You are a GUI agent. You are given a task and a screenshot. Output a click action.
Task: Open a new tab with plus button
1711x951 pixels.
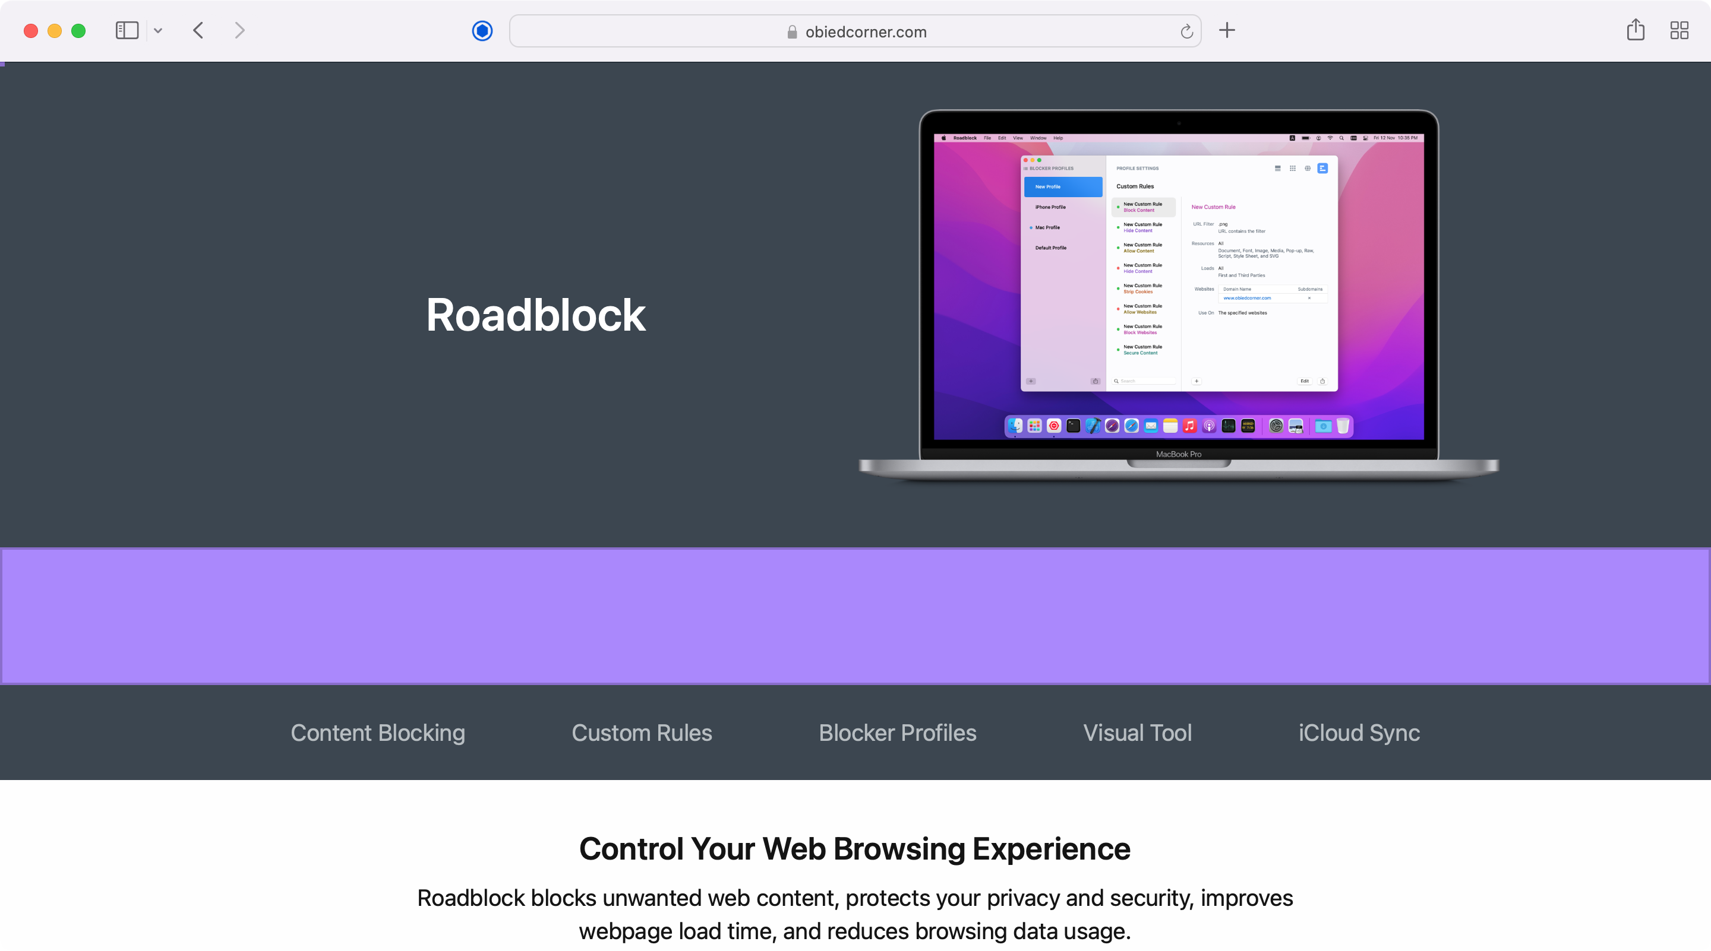[x=1227, y=30]
